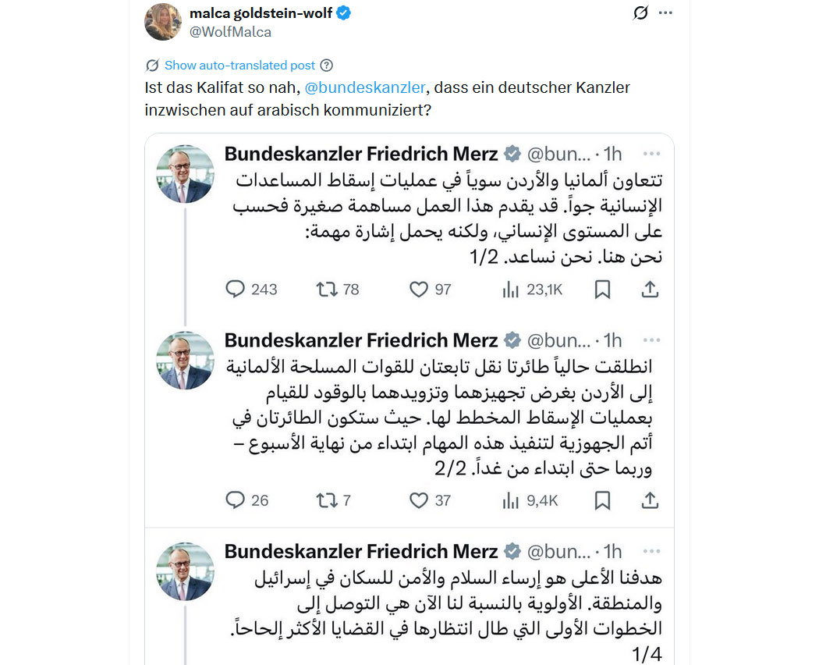Reply to the 1/2 tweet with 243 comments
This screenshot has height=665, width=819.
(235, 289)
